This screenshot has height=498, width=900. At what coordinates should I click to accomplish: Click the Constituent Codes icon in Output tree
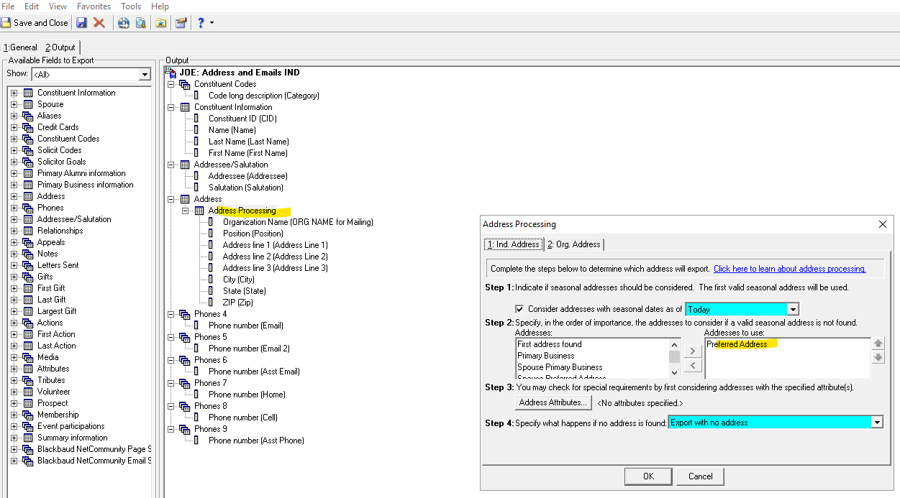185,84
